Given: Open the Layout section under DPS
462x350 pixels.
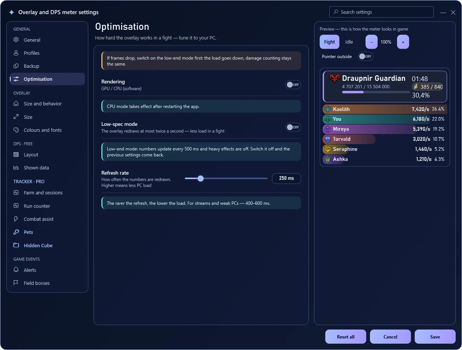Looking at the screenshot, I should click(x=47, y=155).
